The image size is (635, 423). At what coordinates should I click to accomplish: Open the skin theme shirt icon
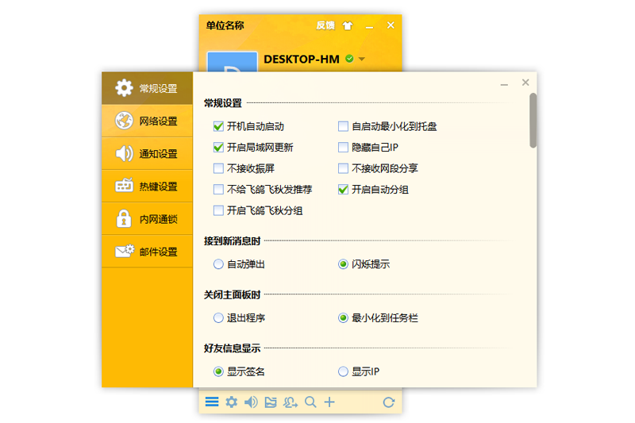click(347, 25)
